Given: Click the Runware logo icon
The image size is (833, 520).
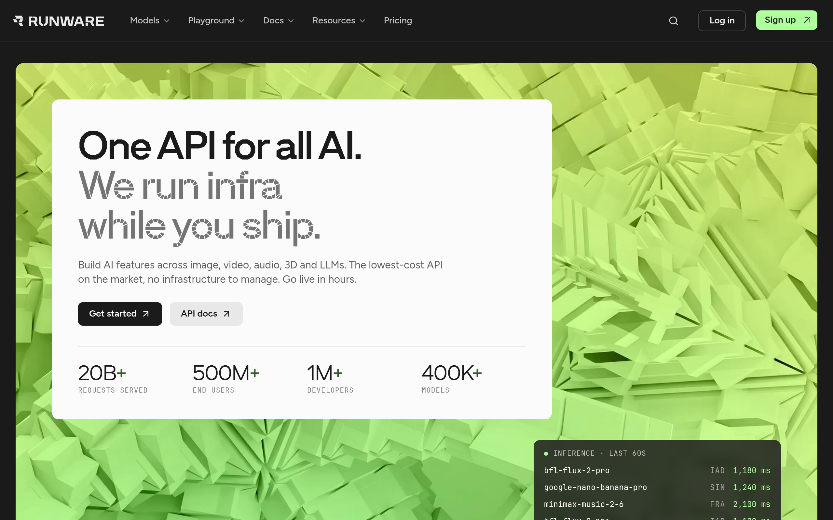Looking at the screenshot, I should [x=18, y=20].
